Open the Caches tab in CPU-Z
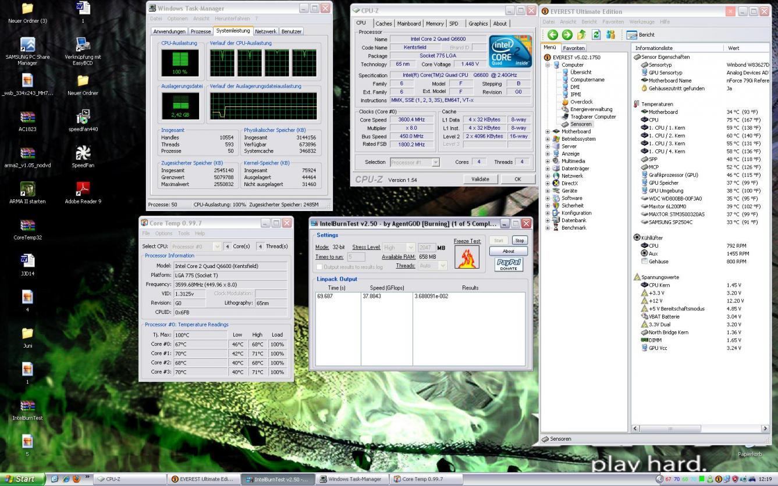This screenshot has height=486, width=778. [x=383, y=24]
